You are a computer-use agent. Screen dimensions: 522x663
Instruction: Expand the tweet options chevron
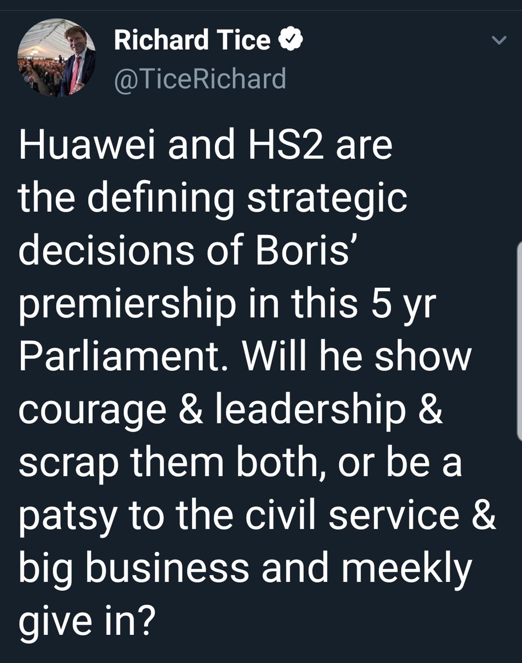pyautogui.click(x=499, y=40)
